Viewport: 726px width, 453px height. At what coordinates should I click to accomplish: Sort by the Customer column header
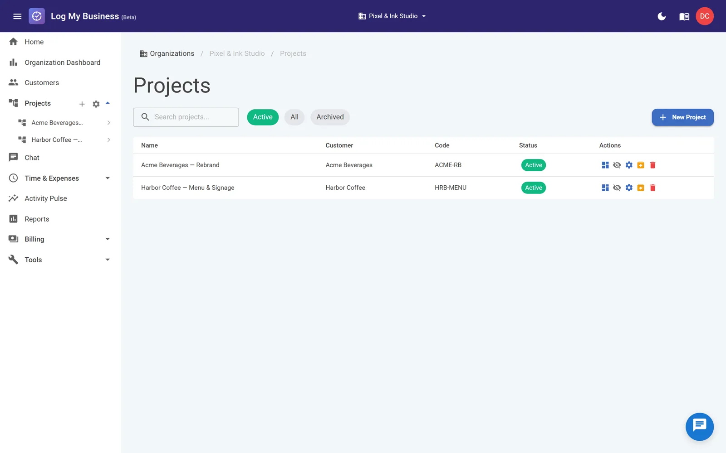click(x=339, y=145)
